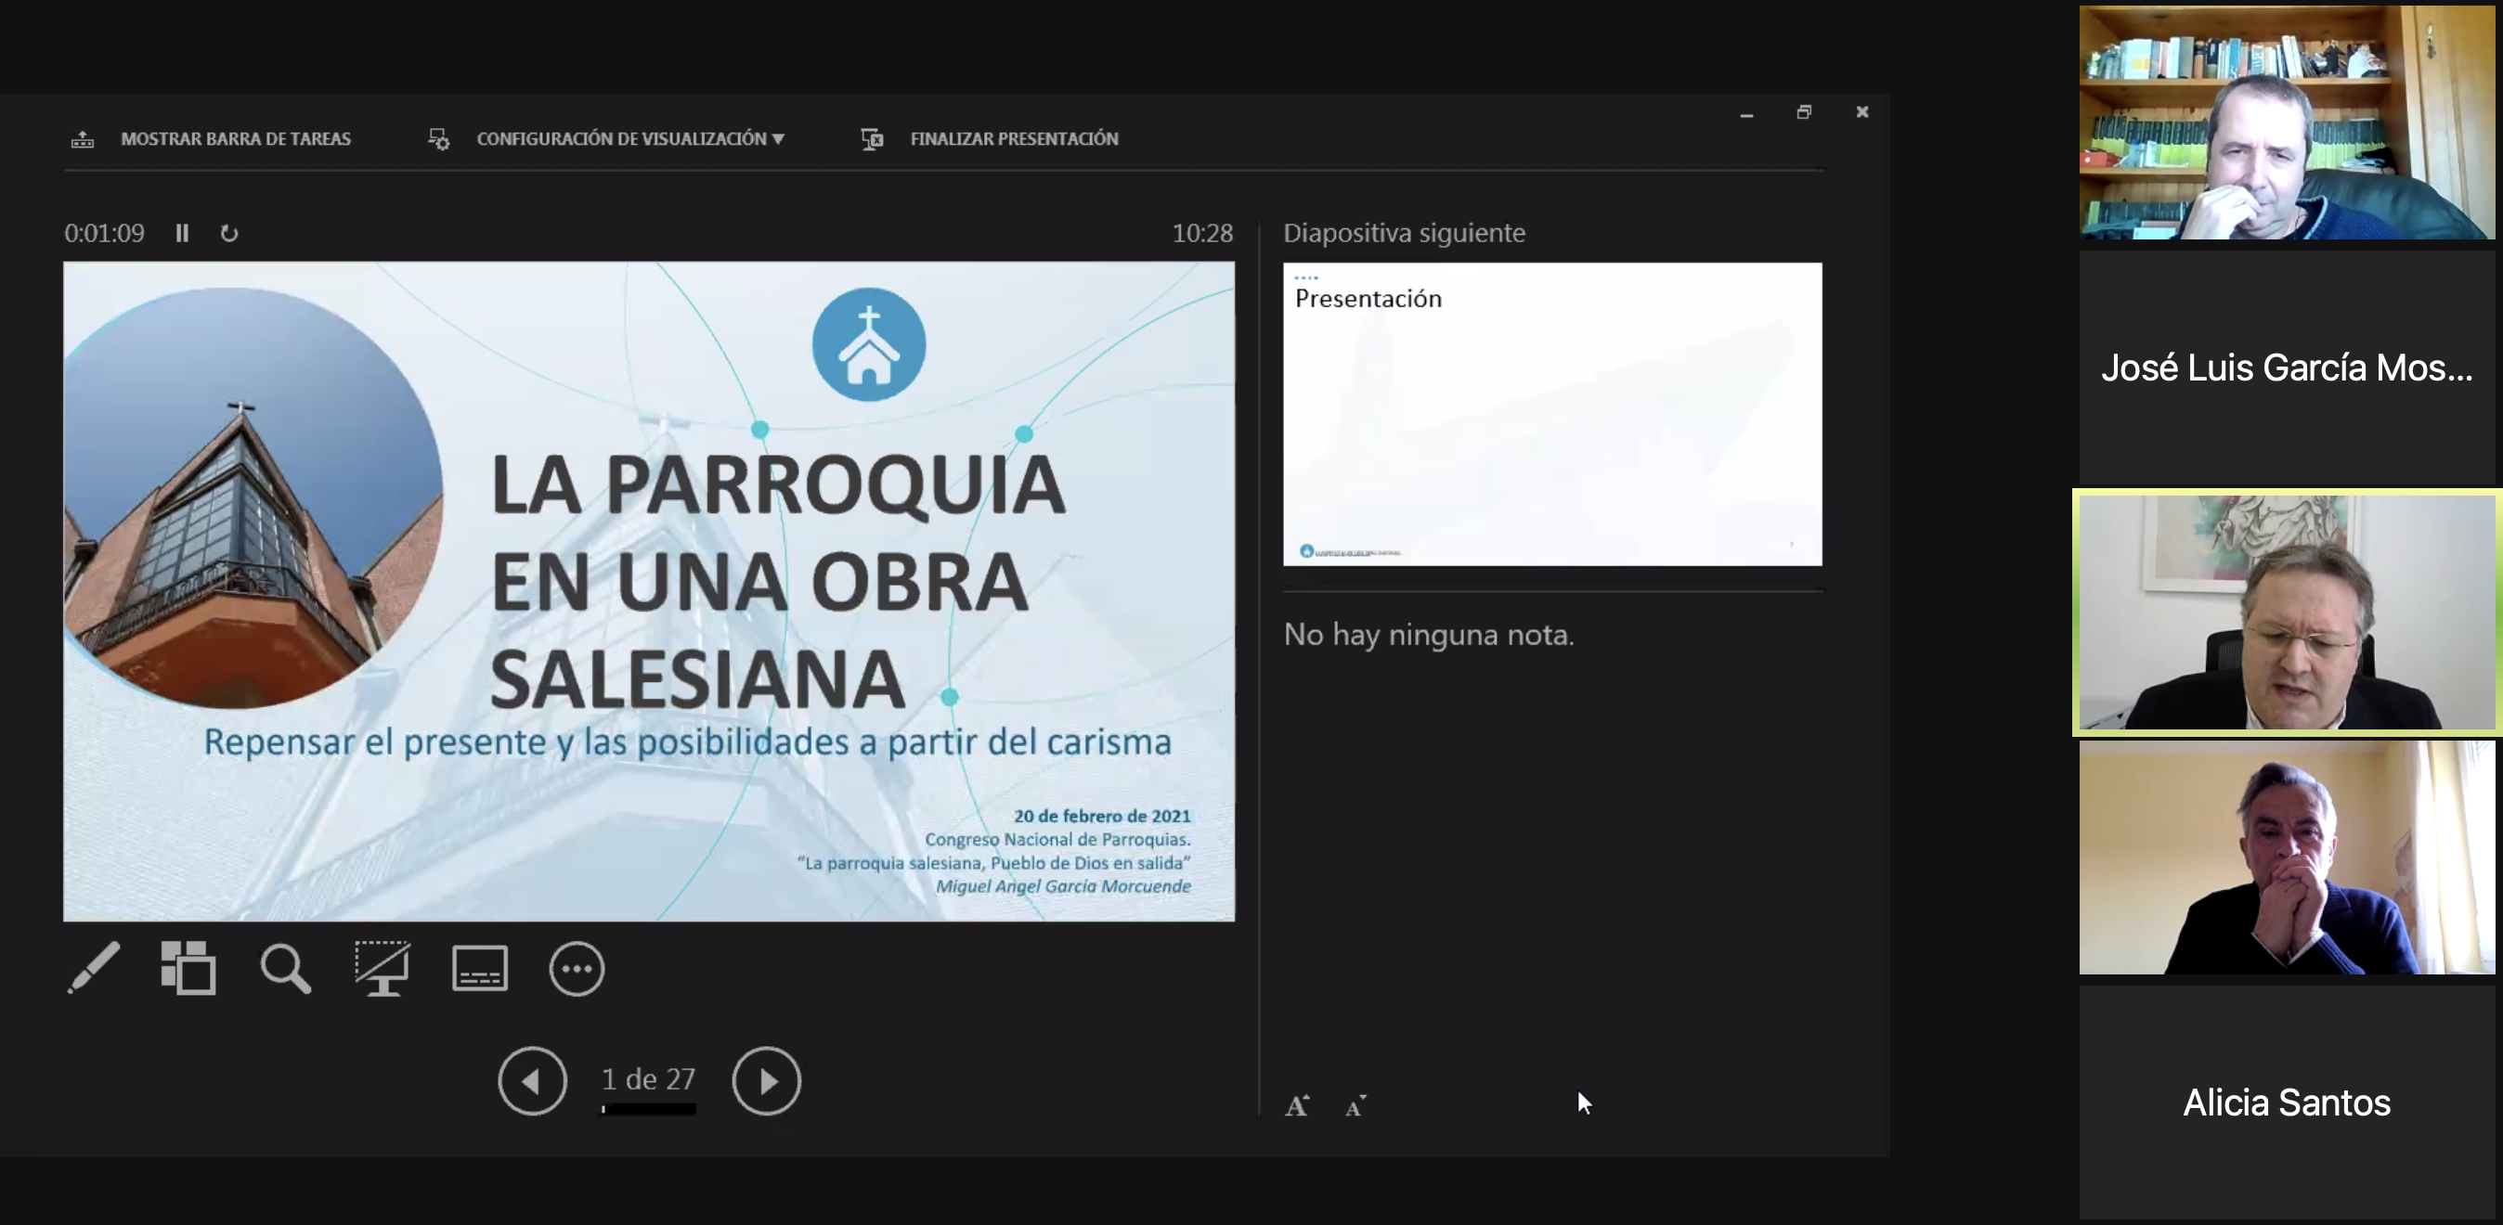
Task: Toggle black screen slide show icon
Action: [382, 968]
